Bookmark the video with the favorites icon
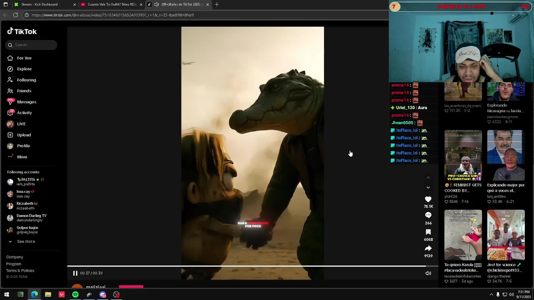The image size is (534, 300). tap(428, 232)
